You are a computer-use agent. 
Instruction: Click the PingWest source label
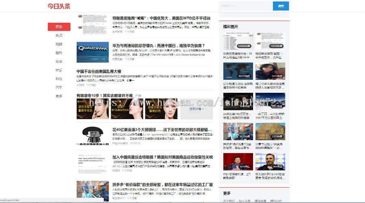pyautogui.click(x=120, y=143)
